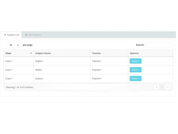Go to the next page arrow

[168, 87]
